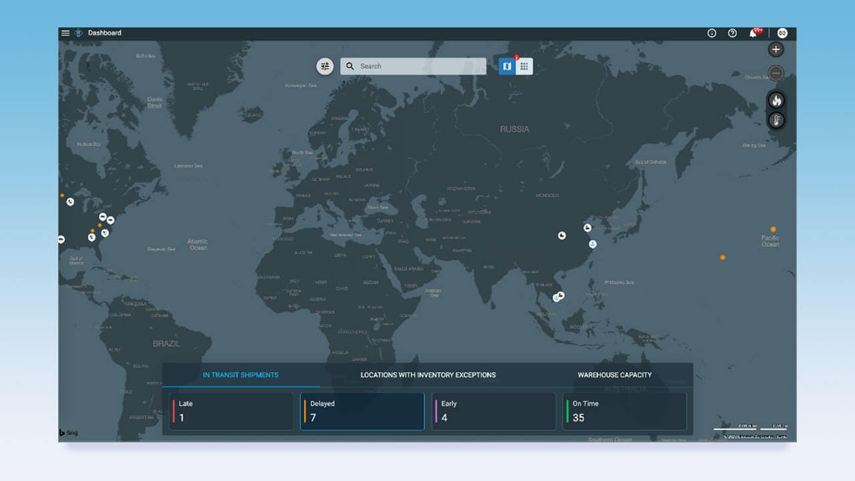Open the filter settings button beside Search
The height and width of the screenshot is (481, 855).
click(325, 66)
